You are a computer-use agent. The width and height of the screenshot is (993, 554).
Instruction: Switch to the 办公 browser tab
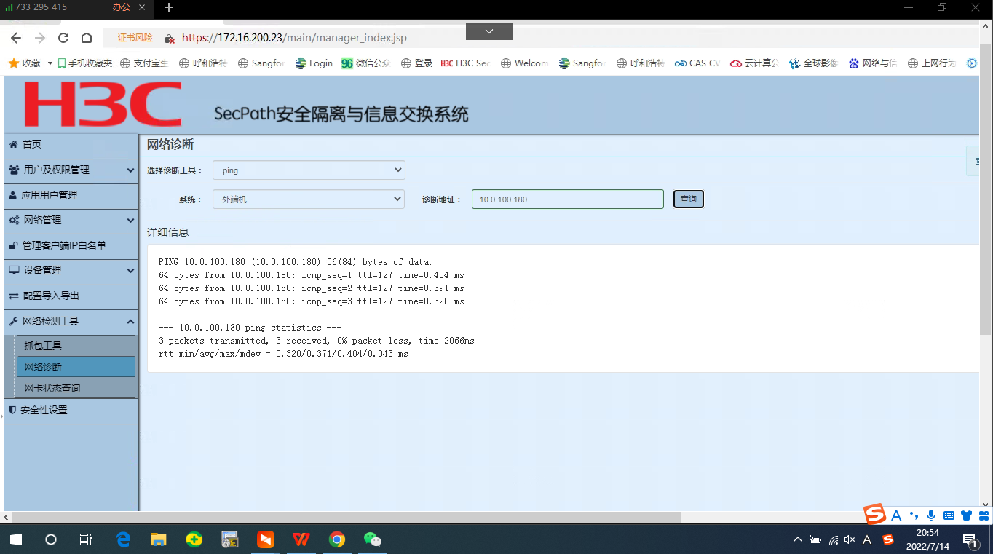(121, 7)
